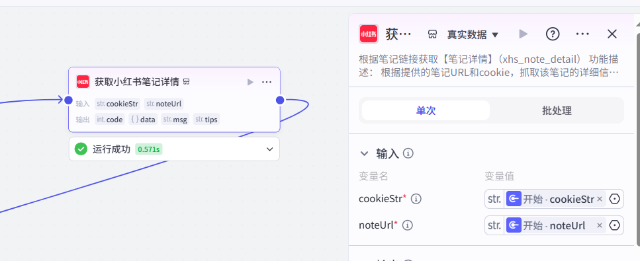Click info icon next to 输入 heading

(408, 154)
